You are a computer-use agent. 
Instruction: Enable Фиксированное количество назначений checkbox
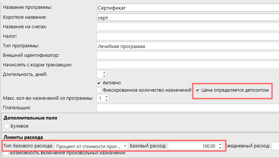pos(99,90)
